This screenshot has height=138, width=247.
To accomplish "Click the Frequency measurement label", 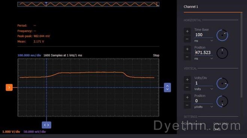I will (25, 31).
